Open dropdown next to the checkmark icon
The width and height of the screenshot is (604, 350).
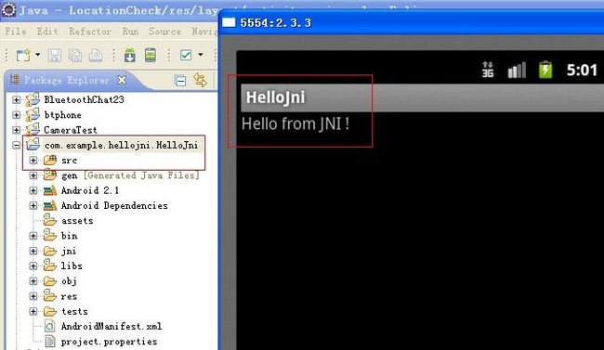coord(201,55)
